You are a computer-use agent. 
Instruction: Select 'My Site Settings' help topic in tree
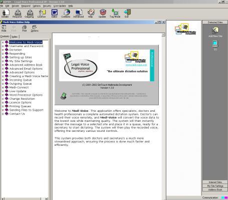pos(21,61)
